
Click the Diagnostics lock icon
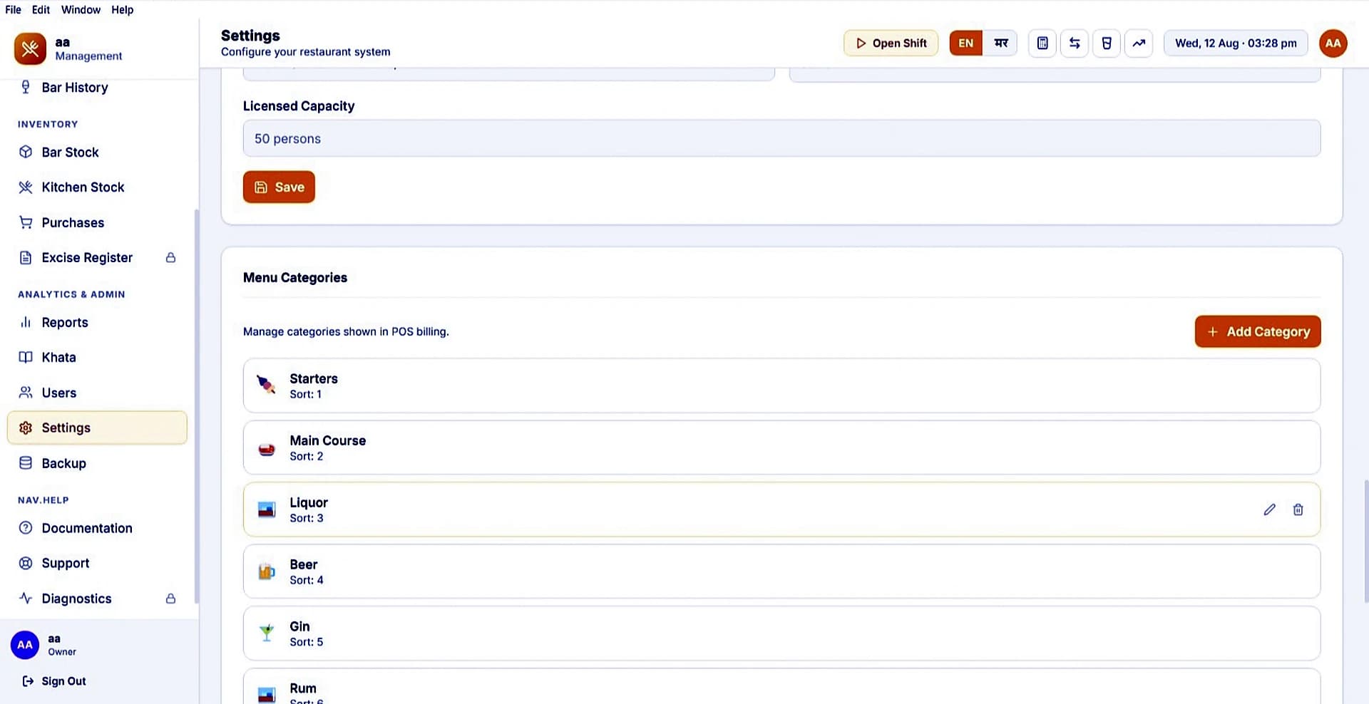(170, 599)
